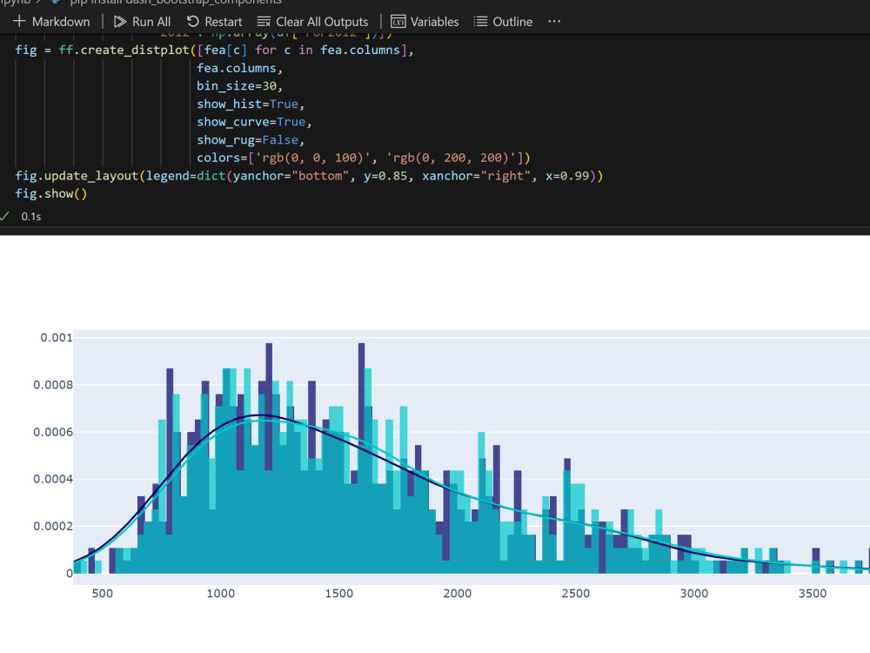Screen dimensions: 870x653
Task: Click the 0.1s execution time label
Action: click(31, 217)
